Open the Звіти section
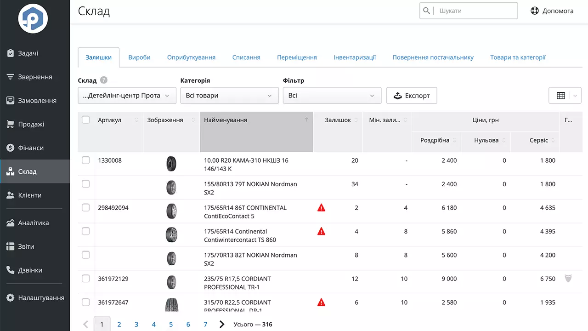This screenshot has height=331, width=588. (x=35, y=246)
